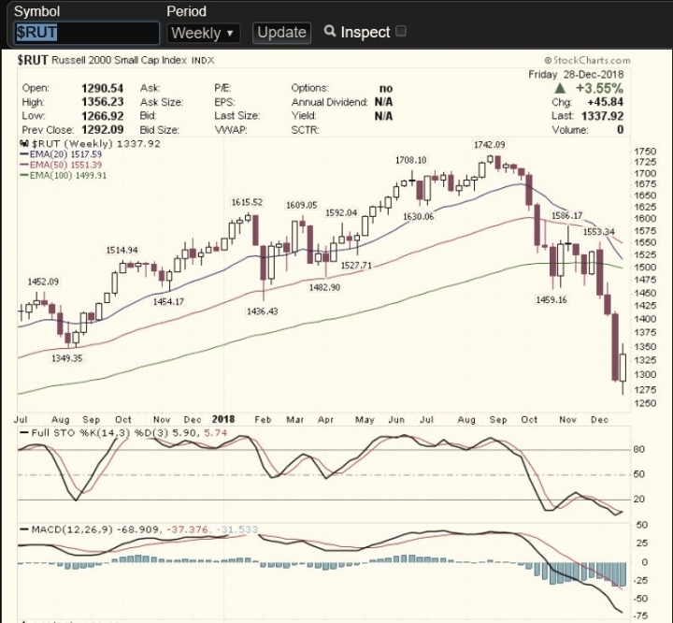
Task: Click the 1454.17 price label
Action: [168, 302]
